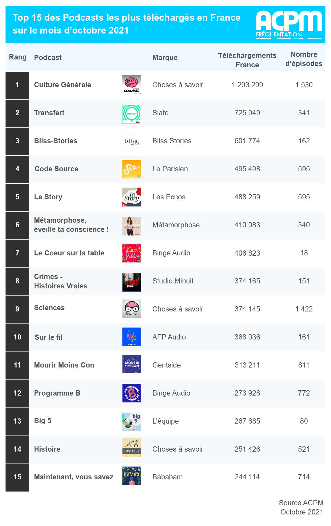
Task: Click the Studio Minuit brand name
Action: click(173, 281)
